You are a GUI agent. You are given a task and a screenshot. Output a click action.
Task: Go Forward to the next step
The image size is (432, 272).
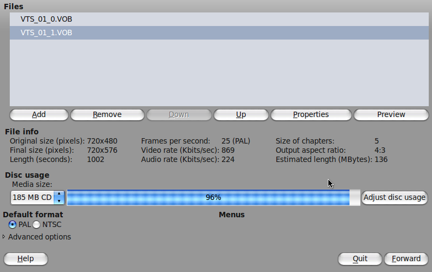click(406, 259)
